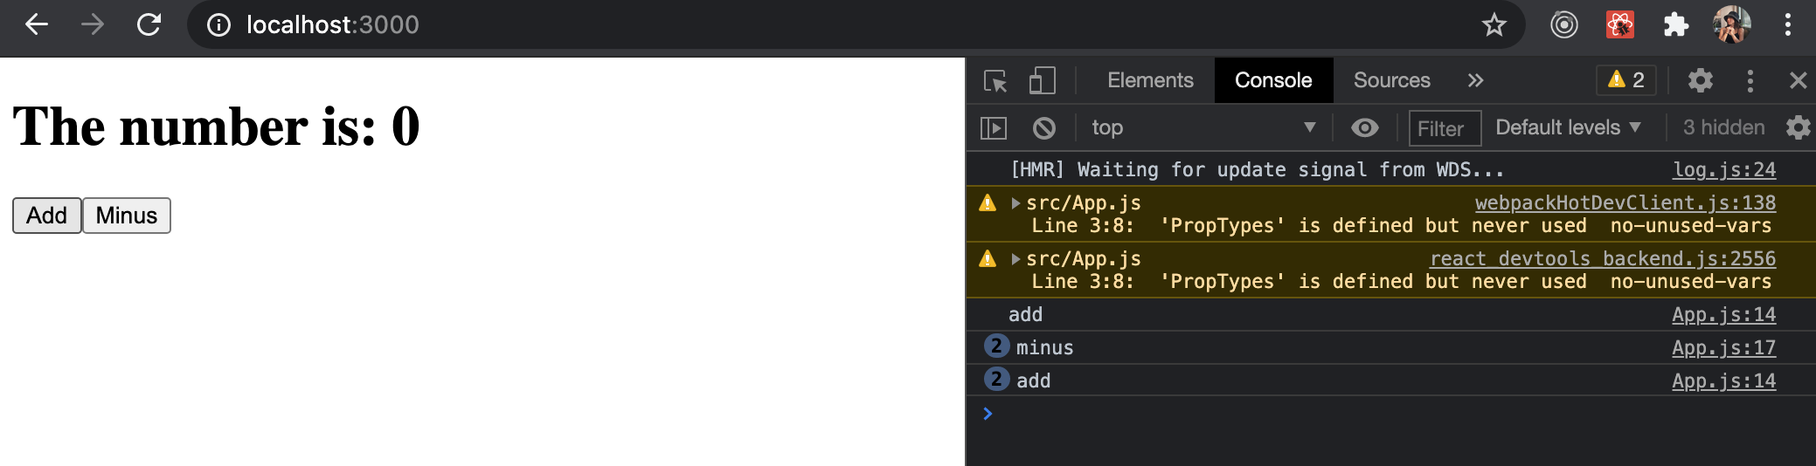The width and height of the screenshot is (1816, 466).
Task: Click the repeat count badge beside minus
Action: point(996,346)
